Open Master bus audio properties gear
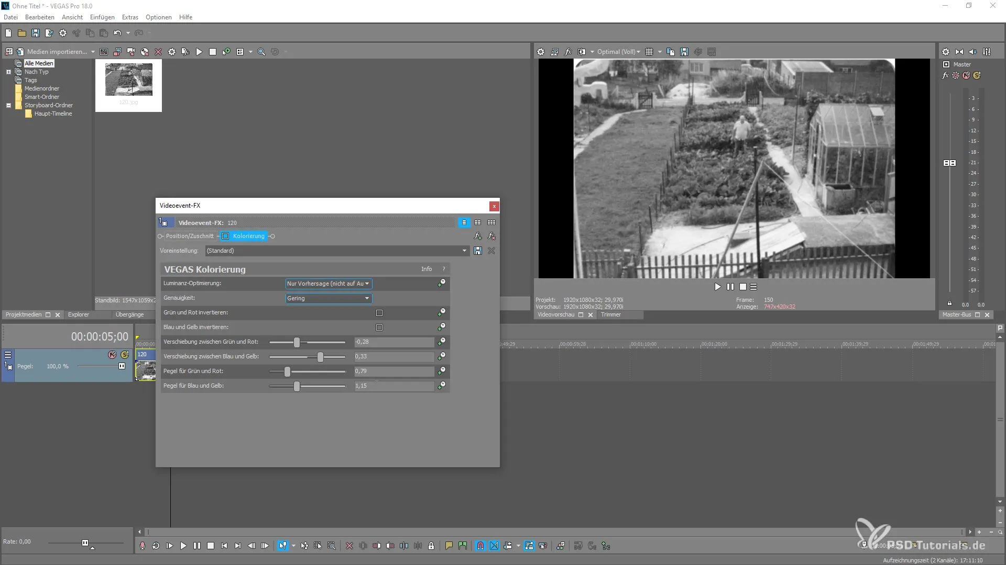 click(x=946, y=52)
